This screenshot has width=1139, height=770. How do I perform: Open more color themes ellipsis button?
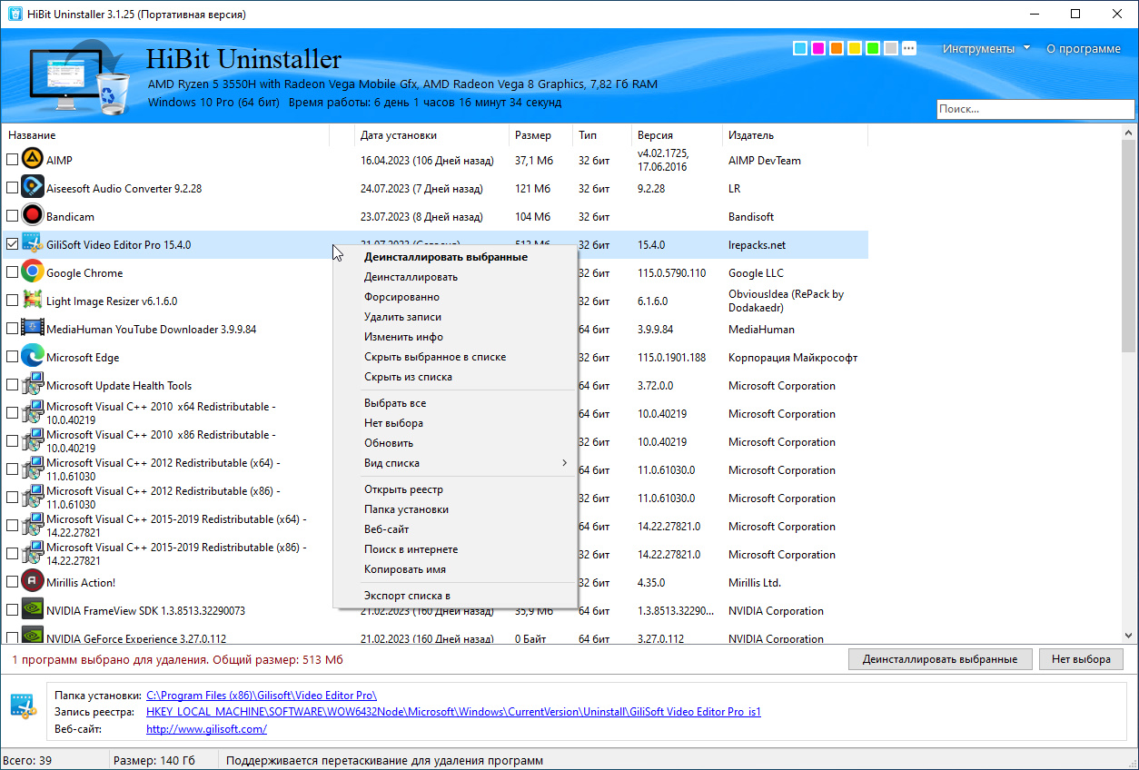click(x=909, y=48)
